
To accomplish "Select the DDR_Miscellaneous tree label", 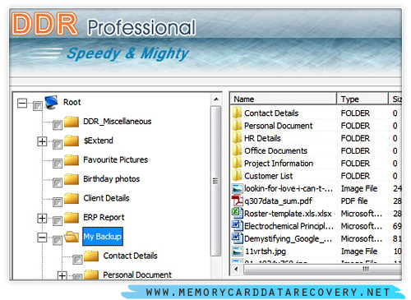I will click(118, 122).
